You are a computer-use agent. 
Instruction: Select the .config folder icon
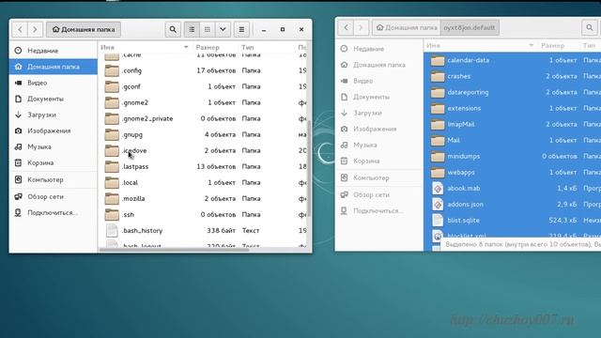pos(112,70)
